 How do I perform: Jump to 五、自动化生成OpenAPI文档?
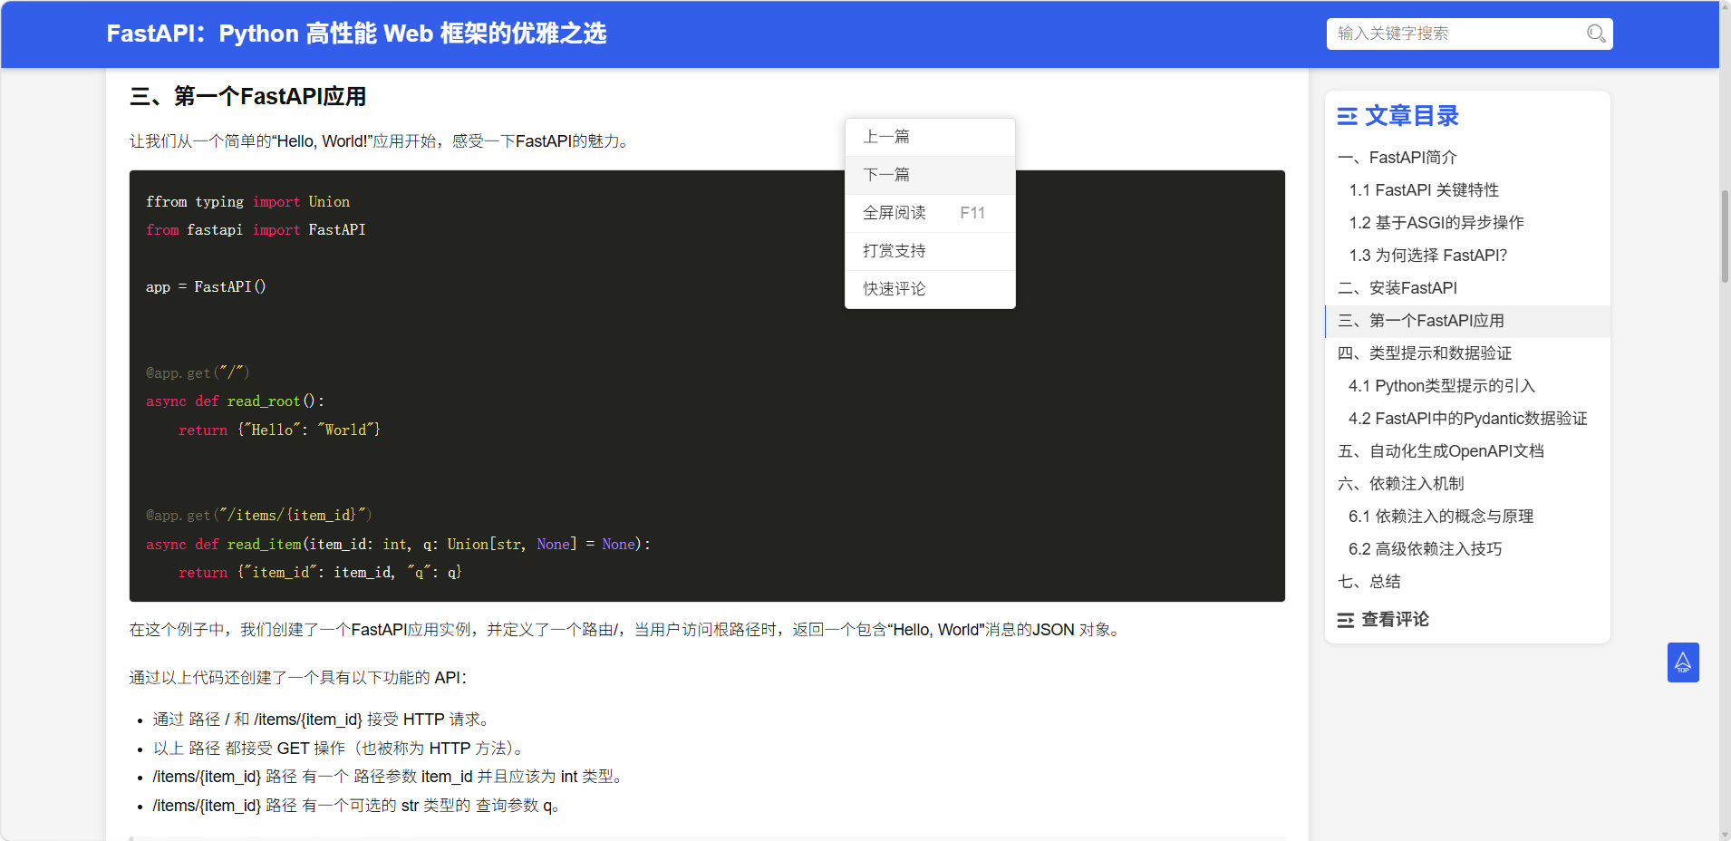[x=1441, y=451]
